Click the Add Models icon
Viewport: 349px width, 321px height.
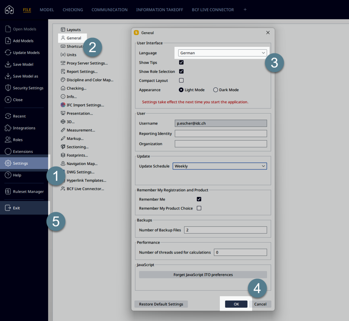pos(8,41)
